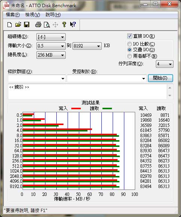Click the 測試結果 results heading

pyautogui.click(x=90, y=103)
